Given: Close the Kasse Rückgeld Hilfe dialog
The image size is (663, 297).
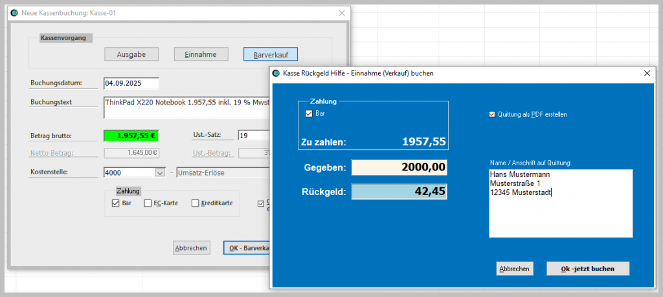Looking at the screenshot, I should pyautogui.click(x=646, y=74).
